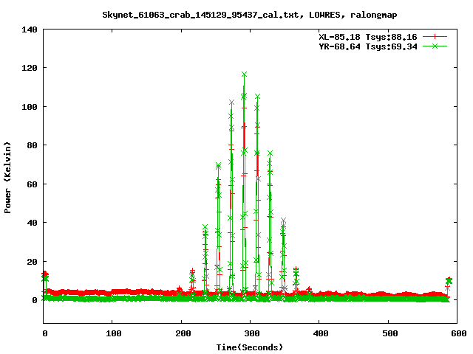Click the 60 tick label on power axis
This screenshot has height=354, width=473.
pos(32,184)
